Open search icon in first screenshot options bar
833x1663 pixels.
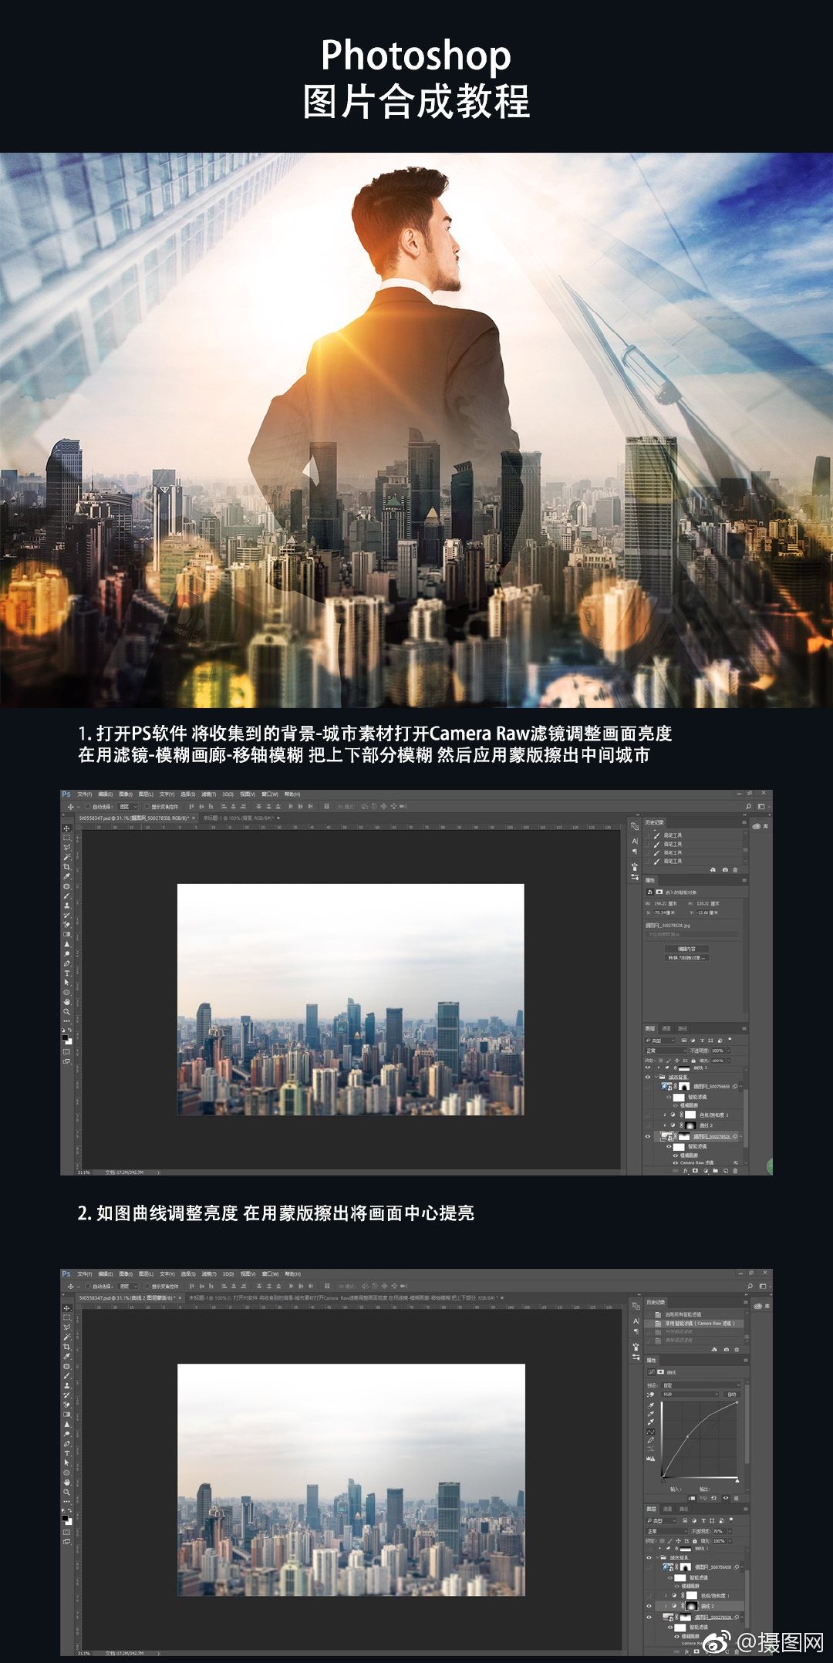pyautogui.click(x=748, y=806)
